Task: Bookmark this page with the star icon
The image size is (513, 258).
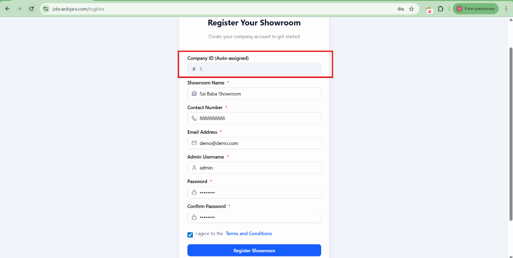Action: click(x=411, y=9)
